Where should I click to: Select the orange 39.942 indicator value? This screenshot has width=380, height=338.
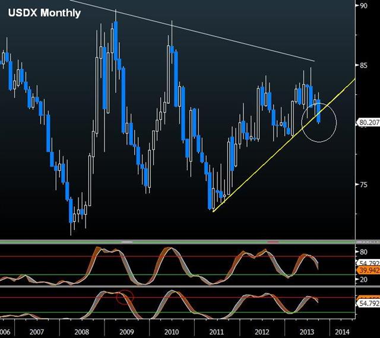(368, 270)
